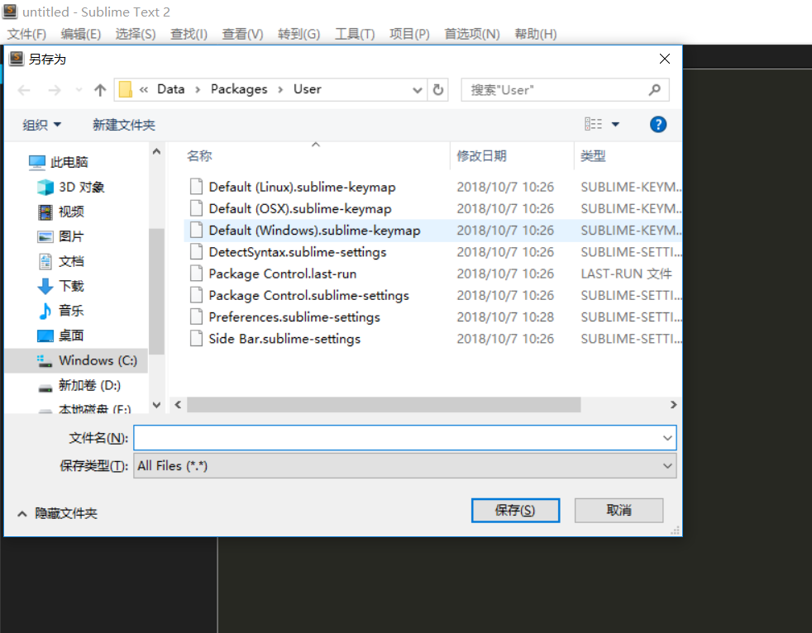Click the User breadcrumb segment
Image resolution: width=812 pixels, height=633 pixels.
tap(308, 89)
